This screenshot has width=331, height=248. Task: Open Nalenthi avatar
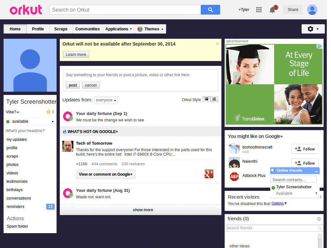pyautogui.click(x=234, y=163)
